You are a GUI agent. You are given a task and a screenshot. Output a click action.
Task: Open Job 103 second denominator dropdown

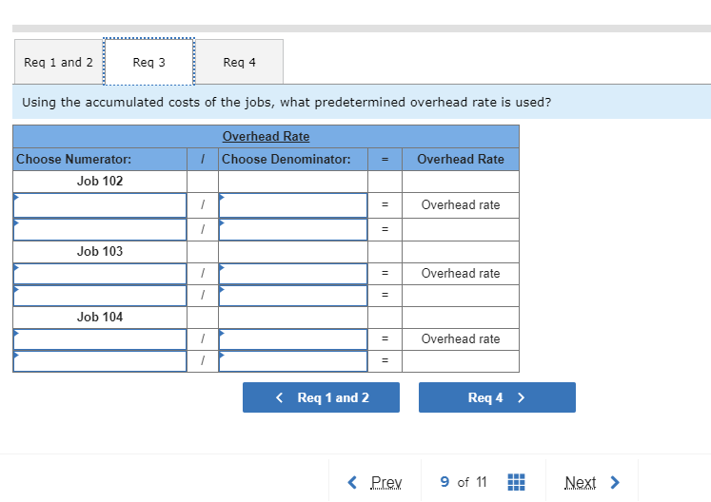coord(293,296)
